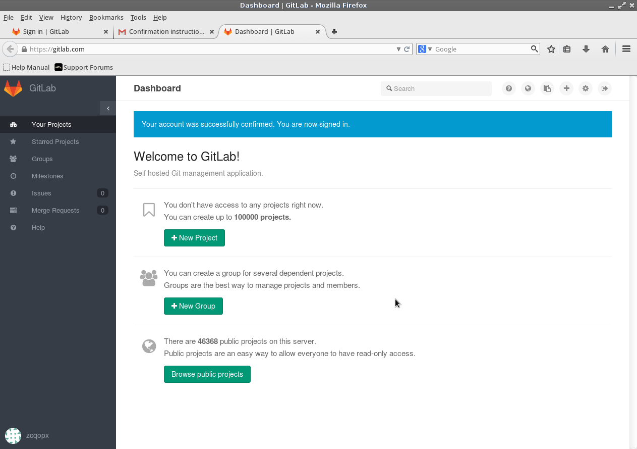Open the URL history dropdown arrow
Image resolution: width=637 pixels, height=449 pixels.
point(398,49)
